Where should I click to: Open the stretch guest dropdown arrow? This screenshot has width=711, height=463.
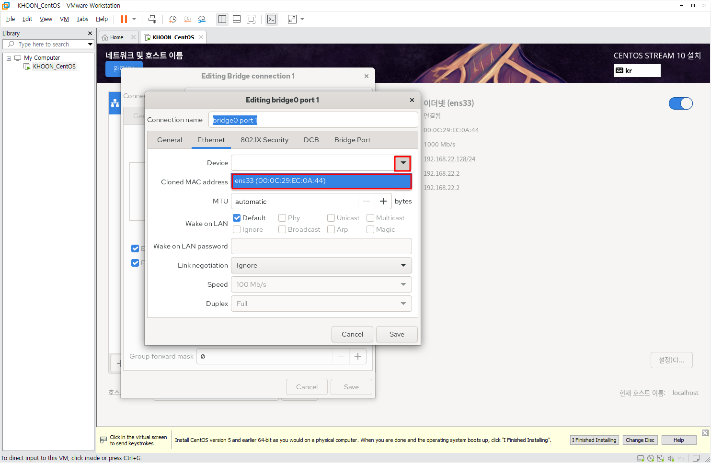coord(302,19)
